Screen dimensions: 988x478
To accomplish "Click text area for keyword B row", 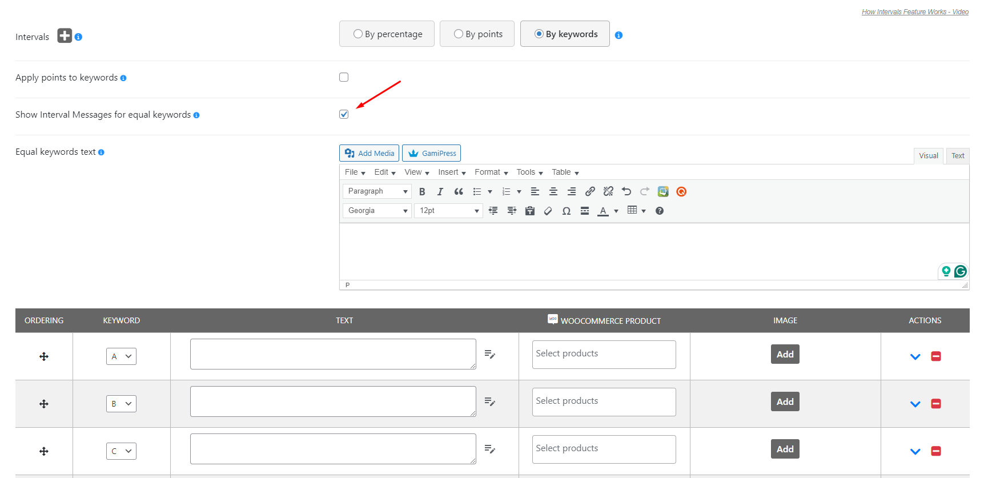I will tap(333, 401).
